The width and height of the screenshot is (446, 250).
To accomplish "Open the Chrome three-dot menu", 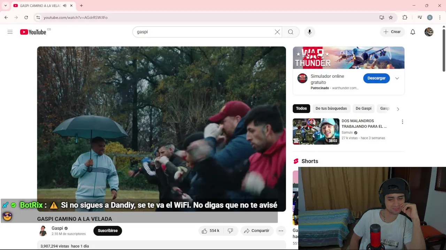I will [x=440, y=17].
